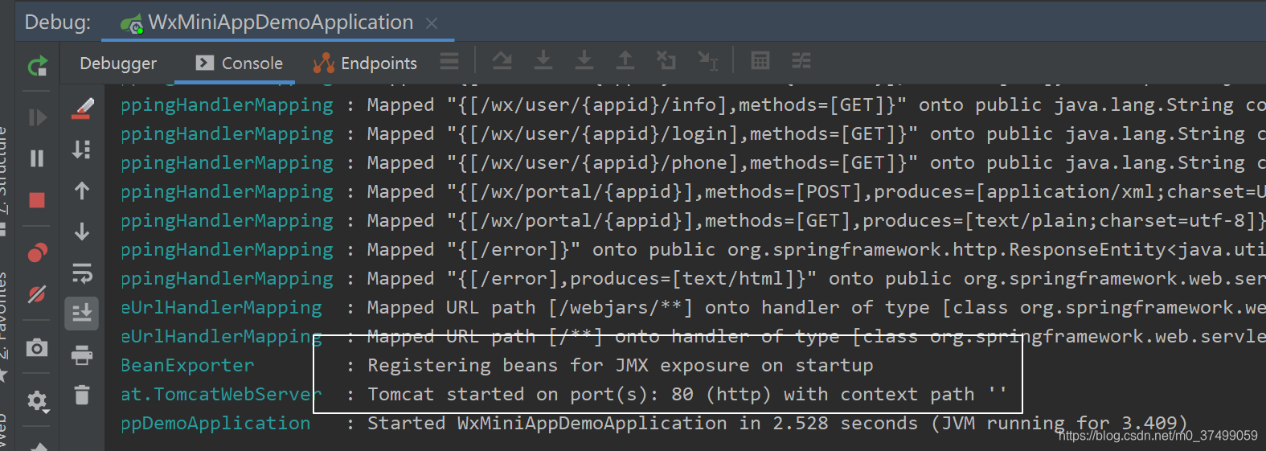
Task: Close the WxMiniAppDemoApplication debug tab
Action: [x=432, y=23]
